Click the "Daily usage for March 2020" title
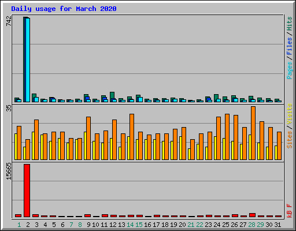Screen dimensions: 296x231 pyautogui.click(x=64, y=9)
